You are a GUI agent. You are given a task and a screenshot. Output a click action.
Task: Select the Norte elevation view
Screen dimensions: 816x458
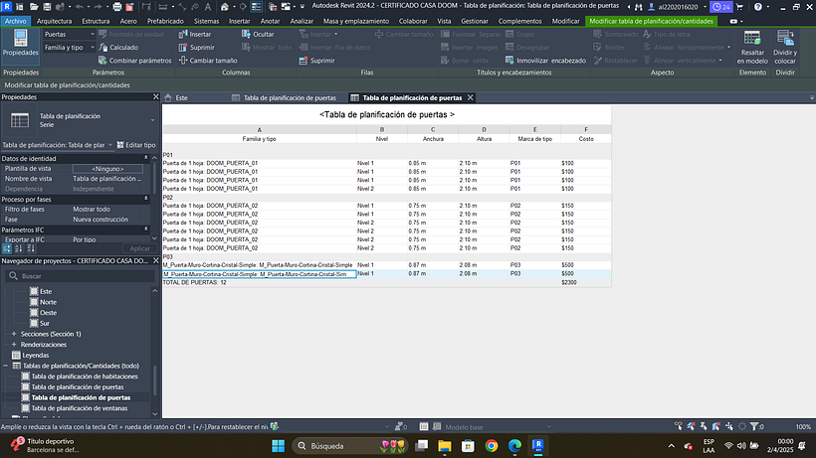(x=49, y=302)
